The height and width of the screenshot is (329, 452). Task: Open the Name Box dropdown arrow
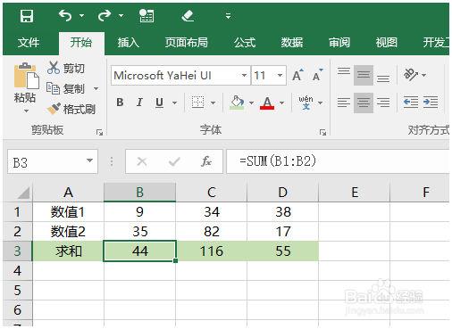(x=89, y=160)
